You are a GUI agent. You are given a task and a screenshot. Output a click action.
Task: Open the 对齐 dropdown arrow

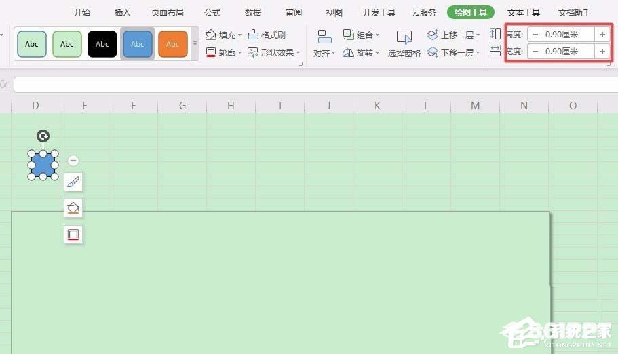(x=334, y=53)
